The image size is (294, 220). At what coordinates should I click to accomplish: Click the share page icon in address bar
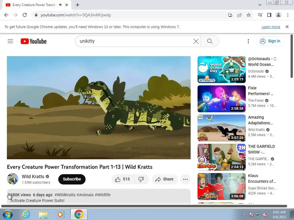(x=239, y=15)
